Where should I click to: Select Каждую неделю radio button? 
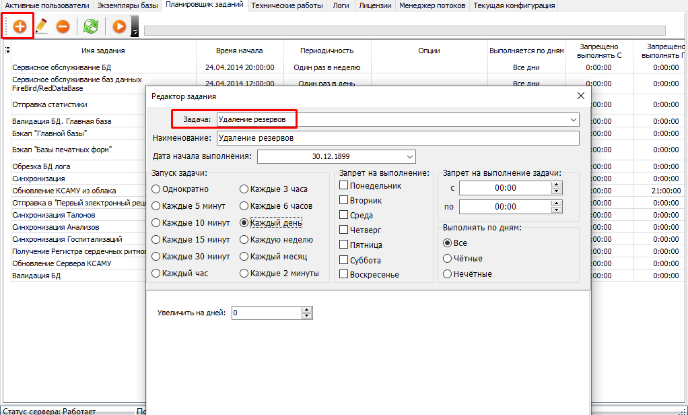tap(277, 240)
